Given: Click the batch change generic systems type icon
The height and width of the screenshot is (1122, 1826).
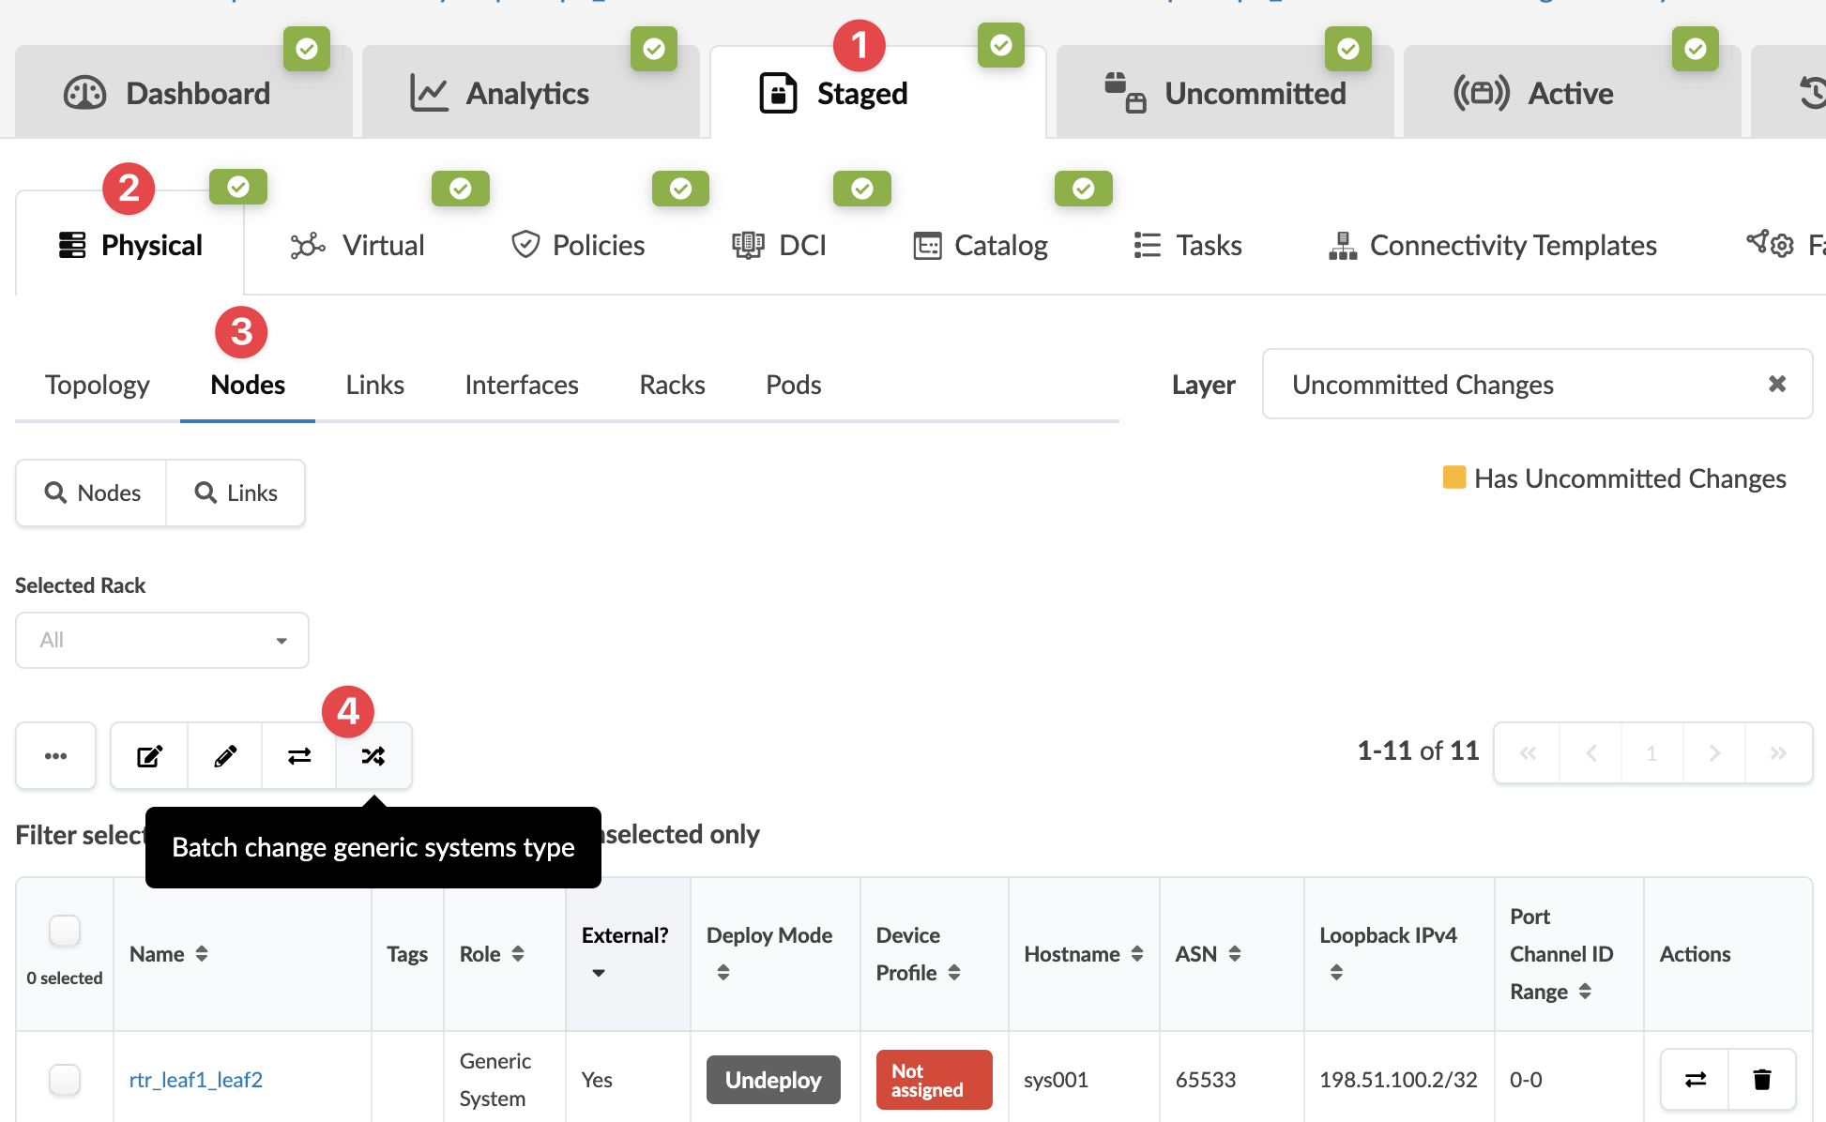Looking at the screenshot, I should 373,756.
